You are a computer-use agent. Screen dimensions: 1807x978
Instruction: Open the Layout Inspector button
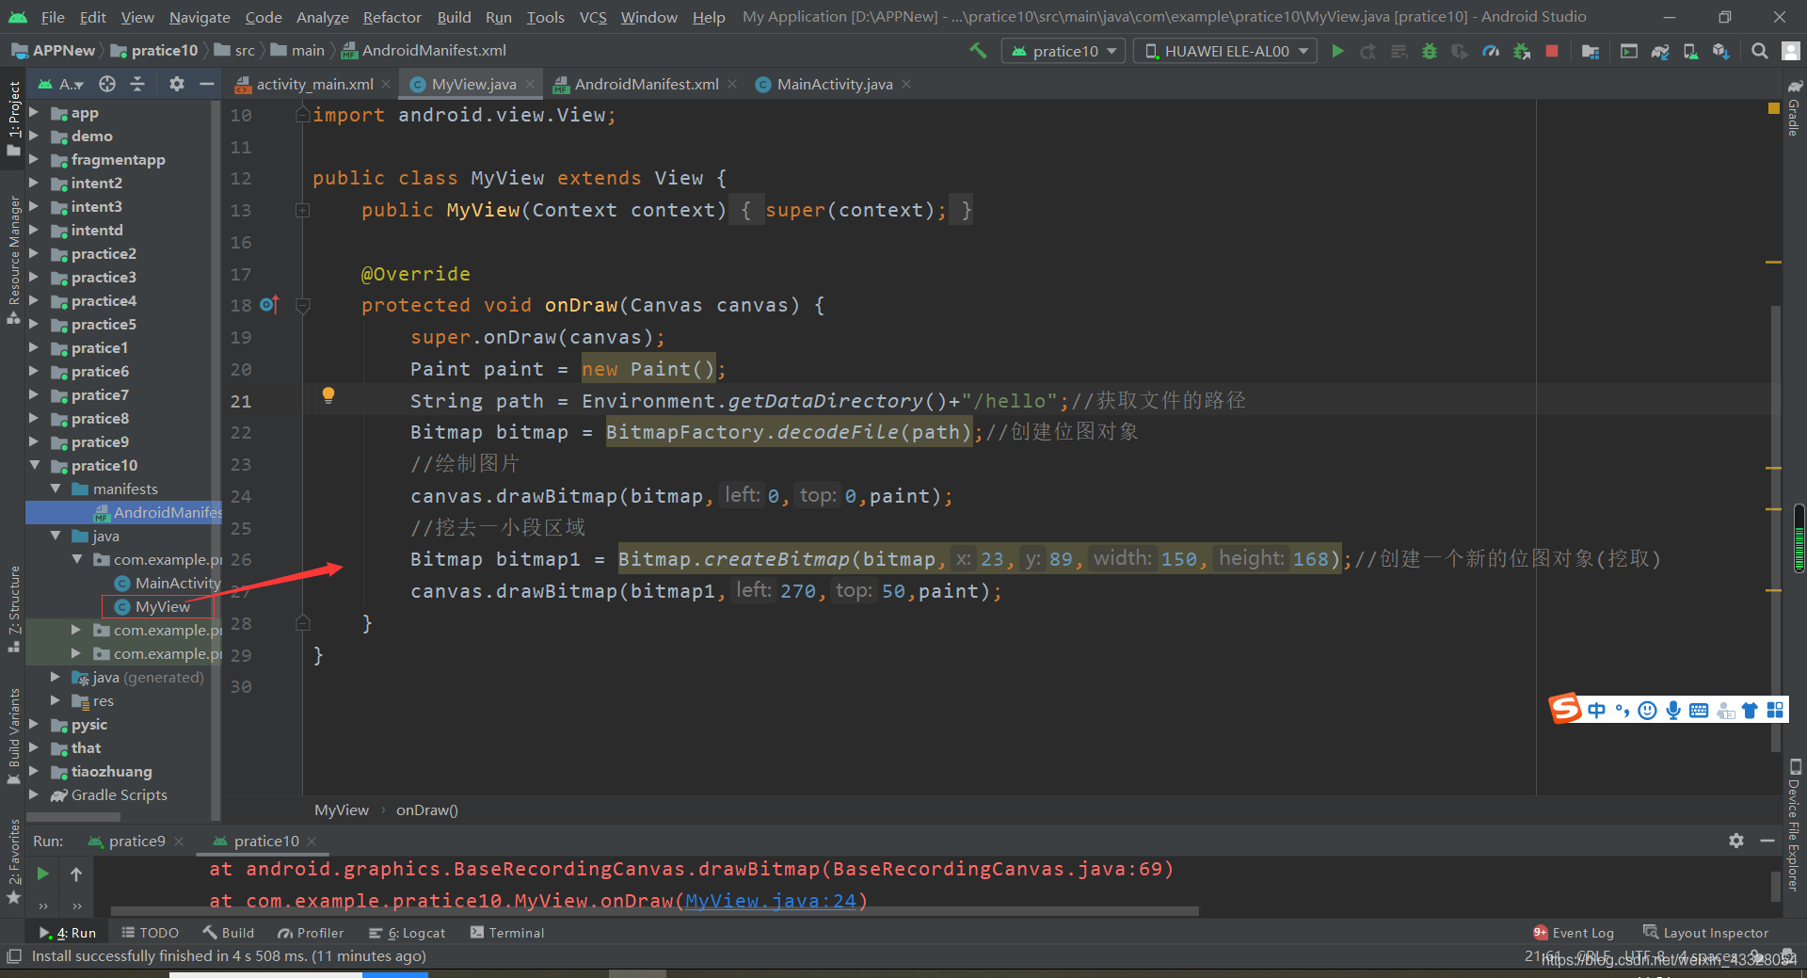1705,933
